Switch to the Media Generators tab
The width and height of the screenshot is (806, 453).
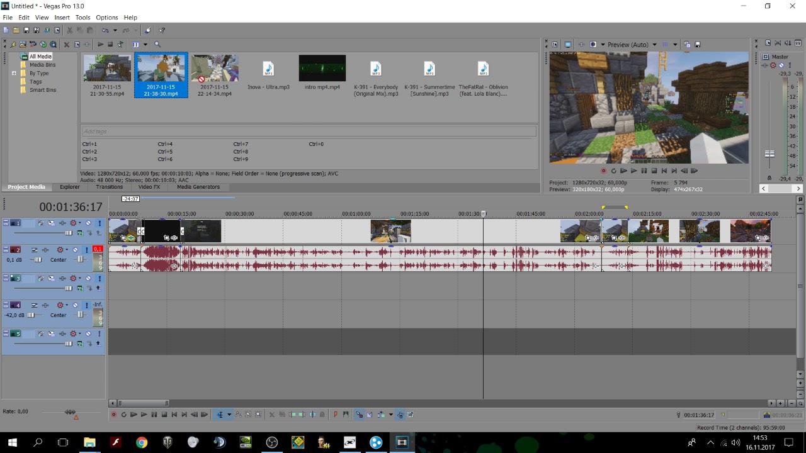[198, 187]
